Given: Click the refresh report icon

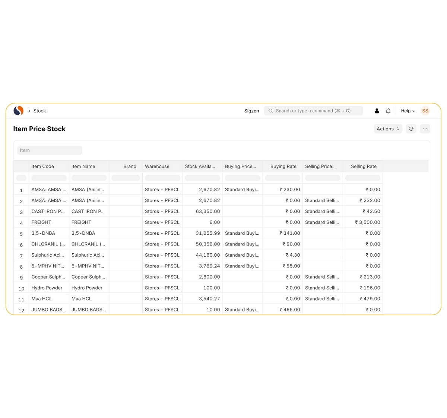Looking at the screenshot, I should pyautogui.click(x=411, y=129).
